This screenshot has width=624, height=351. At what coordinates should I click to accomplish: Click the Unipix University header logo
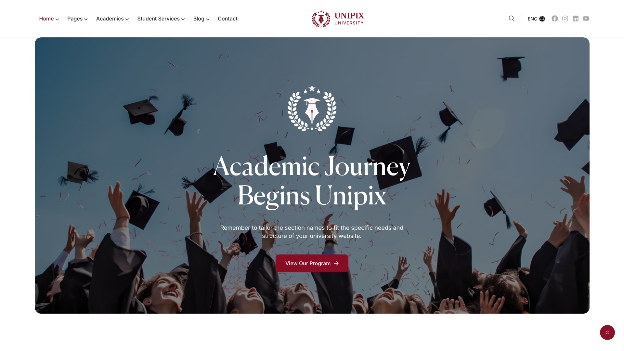point(338,19)
